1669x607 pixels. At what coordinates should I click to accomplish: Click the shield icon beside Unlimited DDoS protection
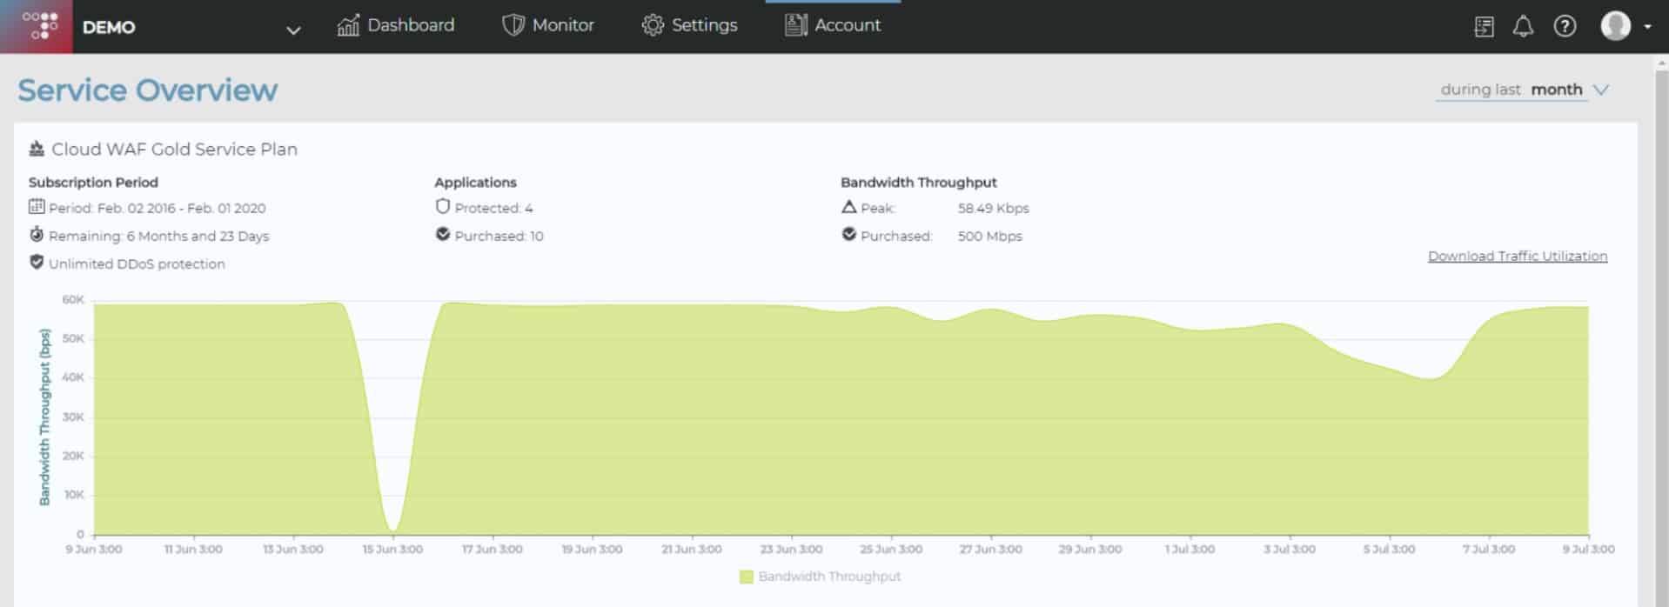pos(37,263)
